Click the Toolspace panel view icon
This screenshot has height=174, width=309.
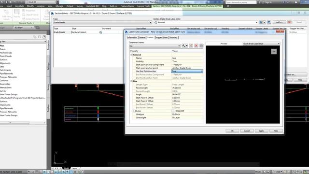[40, 37]
